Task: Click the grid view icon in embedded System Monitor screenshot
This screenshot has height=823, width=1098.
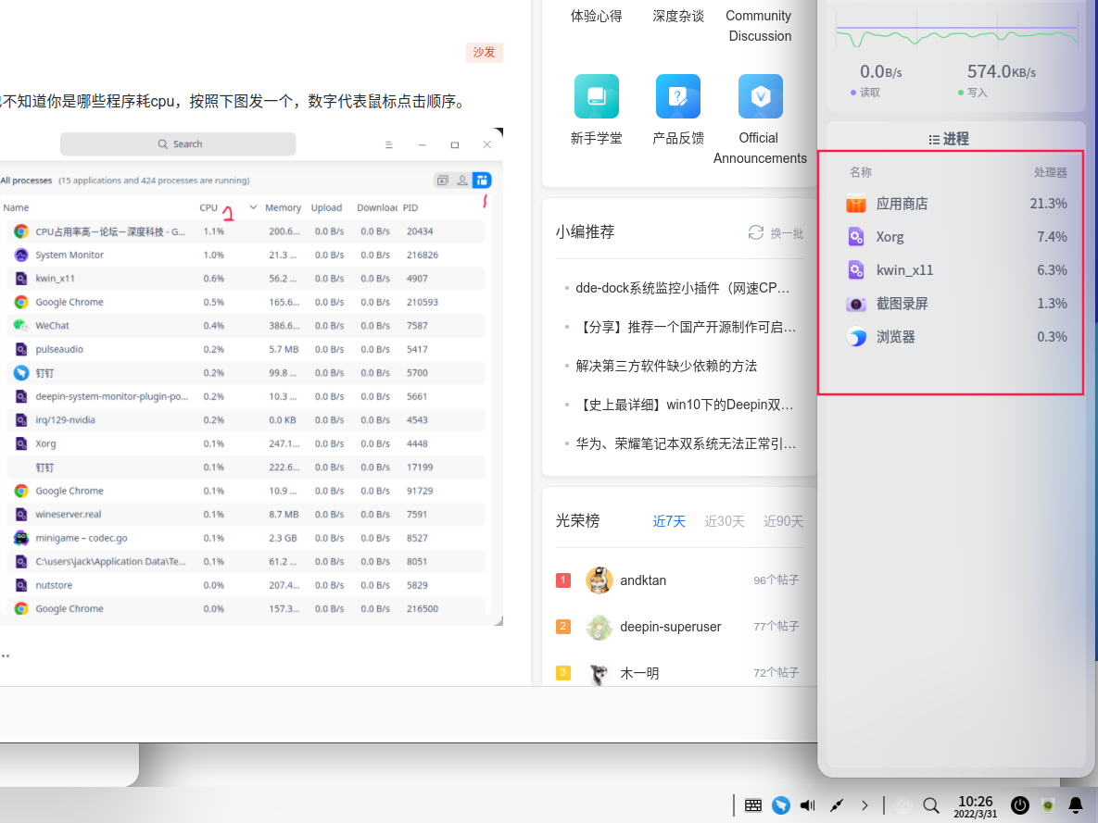Action: point(482,181)
